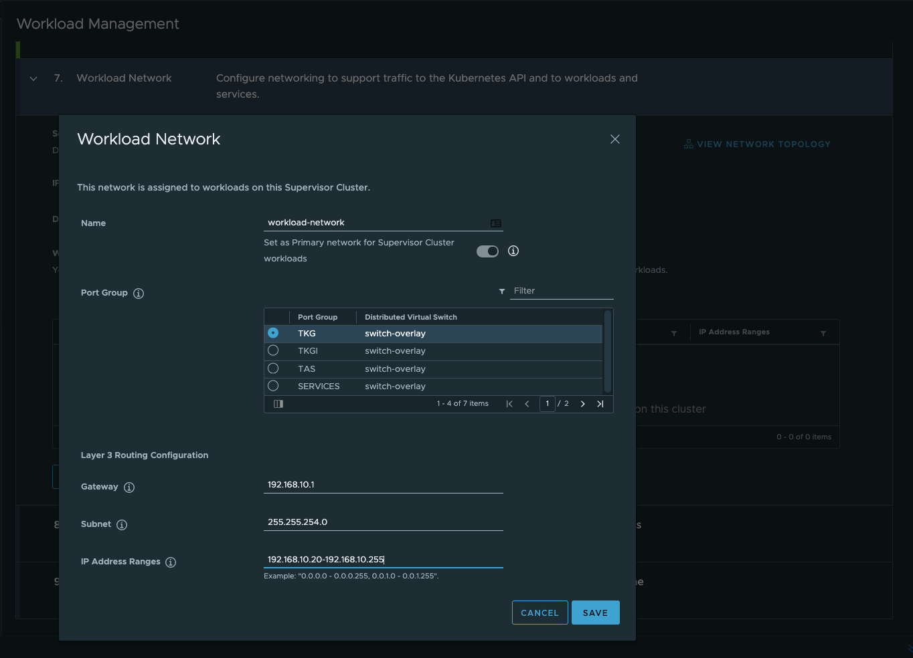Click the Port Group info icon
The height and width of the screenshot is (658, 913).
(x=139, y=294)
